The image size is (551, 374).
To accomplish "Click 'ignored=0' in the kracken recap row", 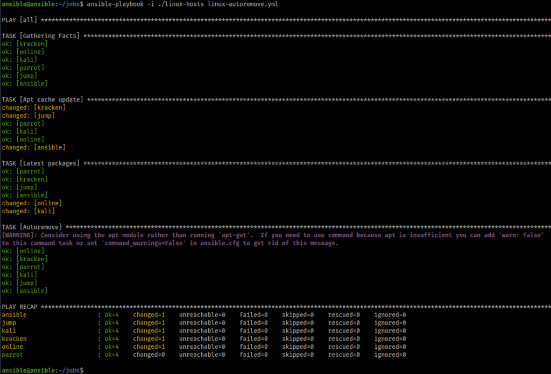I will [x=391, y=339].
